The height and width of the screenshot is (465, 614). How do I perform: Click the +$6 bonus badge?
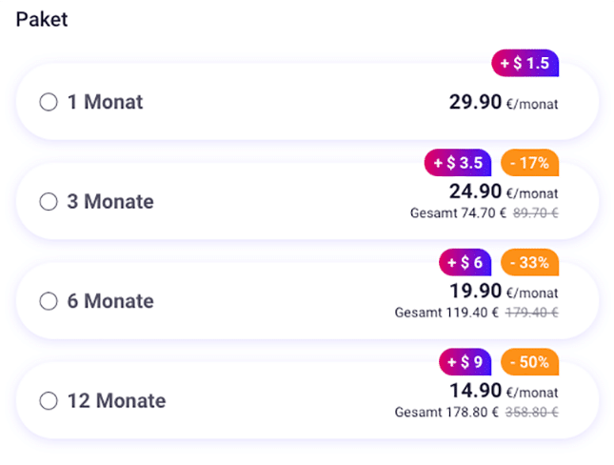pyautogui.click(x=465, y=262)
